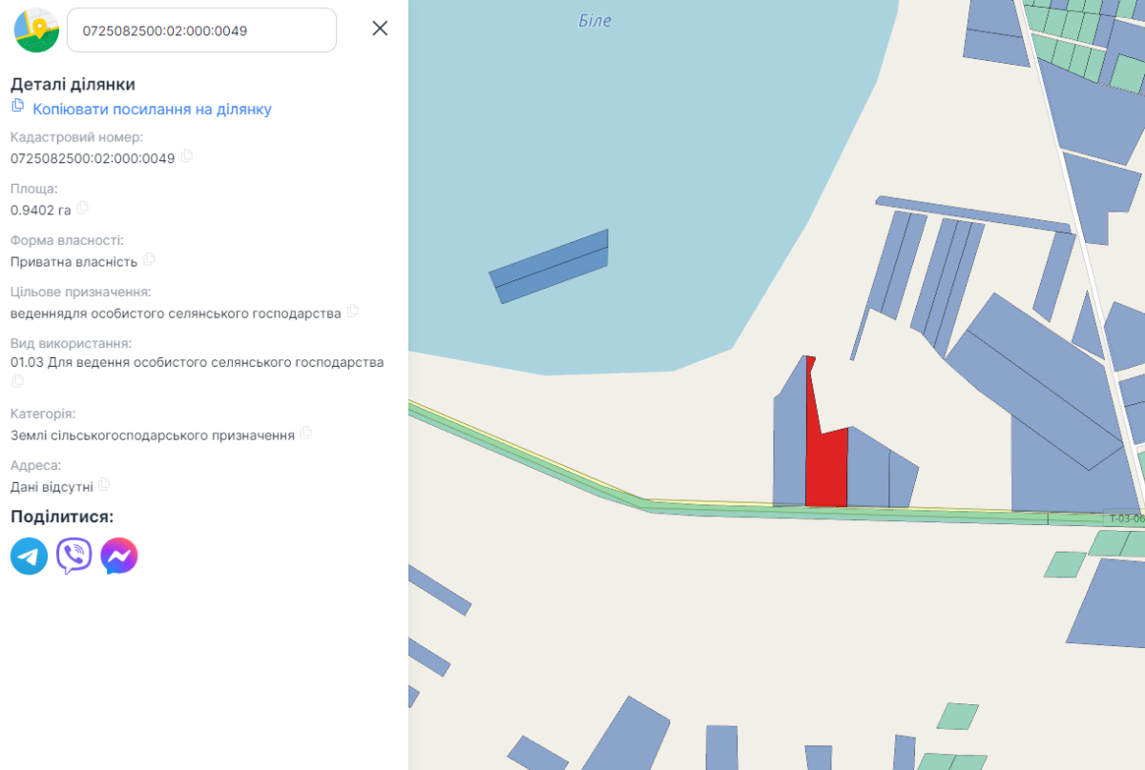Click the copy icon beside the share link

[17, 106]
